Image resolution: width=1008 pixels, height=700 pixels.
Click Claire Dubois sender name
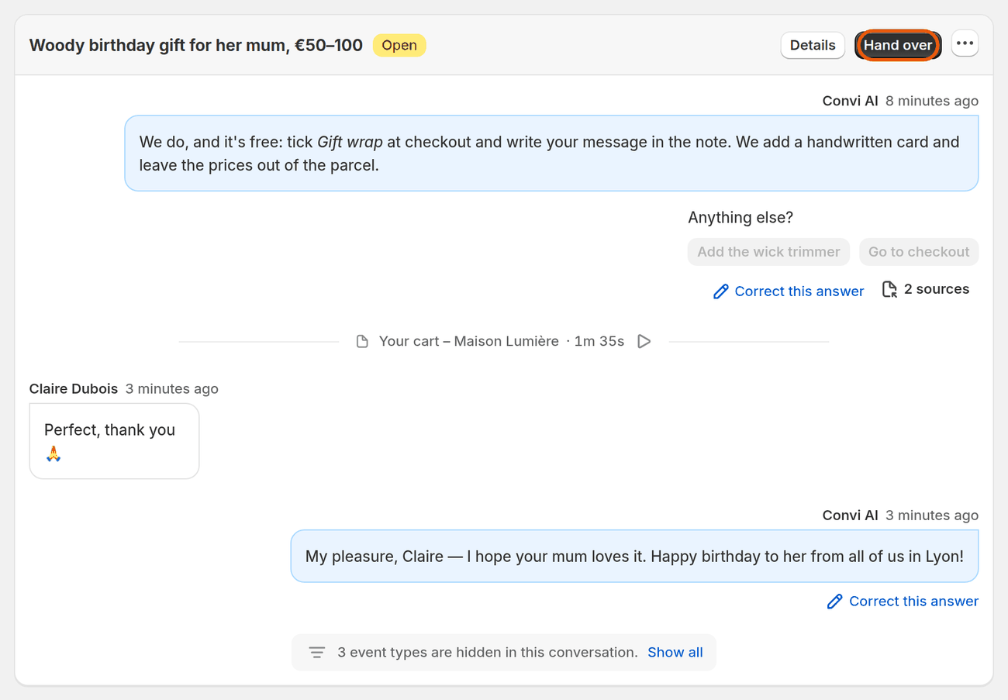tap(74, 389)
